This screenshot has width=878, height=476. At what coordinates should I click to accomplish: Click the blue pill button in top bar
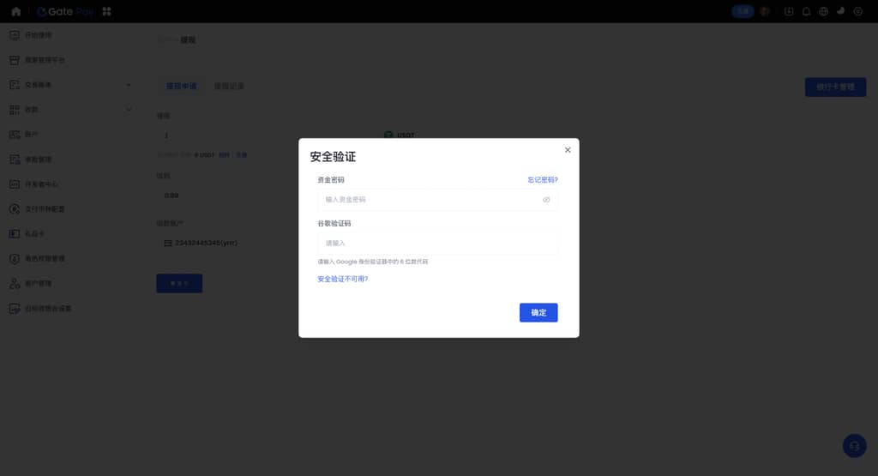pyautogui.click(x=743, y=11)
